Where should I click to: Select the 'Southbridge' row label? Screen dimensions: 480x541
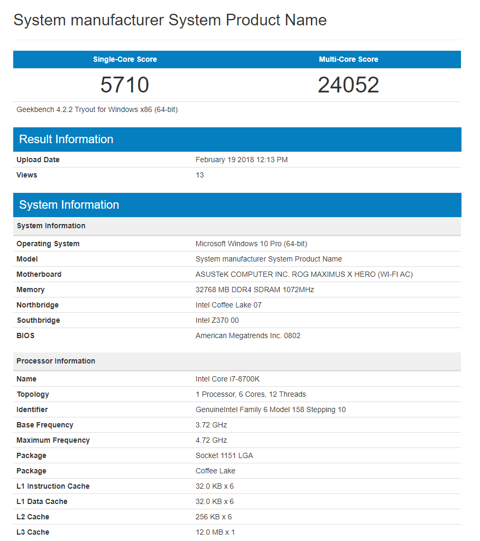(x=39, y=320)
